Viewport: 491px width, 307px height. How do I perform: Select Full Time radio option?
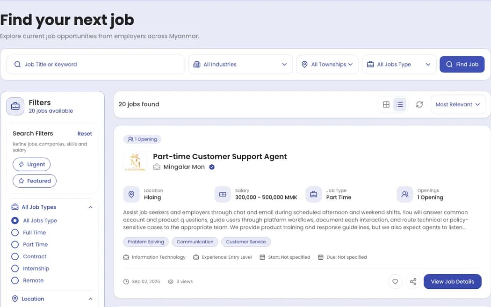15,233
